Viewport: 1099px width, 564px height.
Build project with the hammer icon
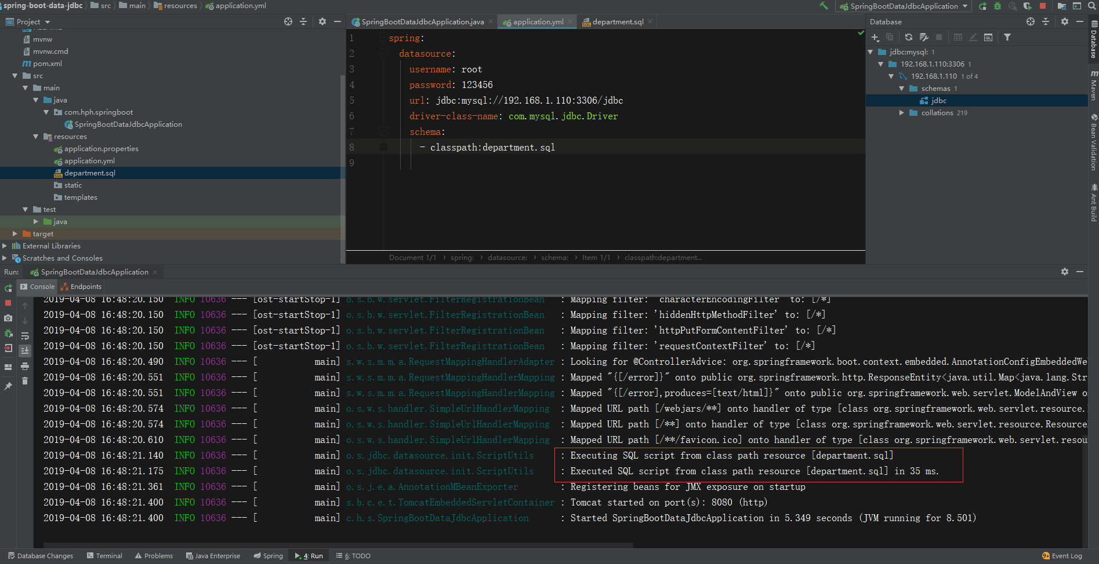[x=824, y=6]
